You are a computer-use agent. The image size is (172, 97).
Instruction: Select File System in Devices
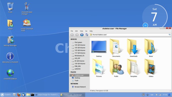79,42
